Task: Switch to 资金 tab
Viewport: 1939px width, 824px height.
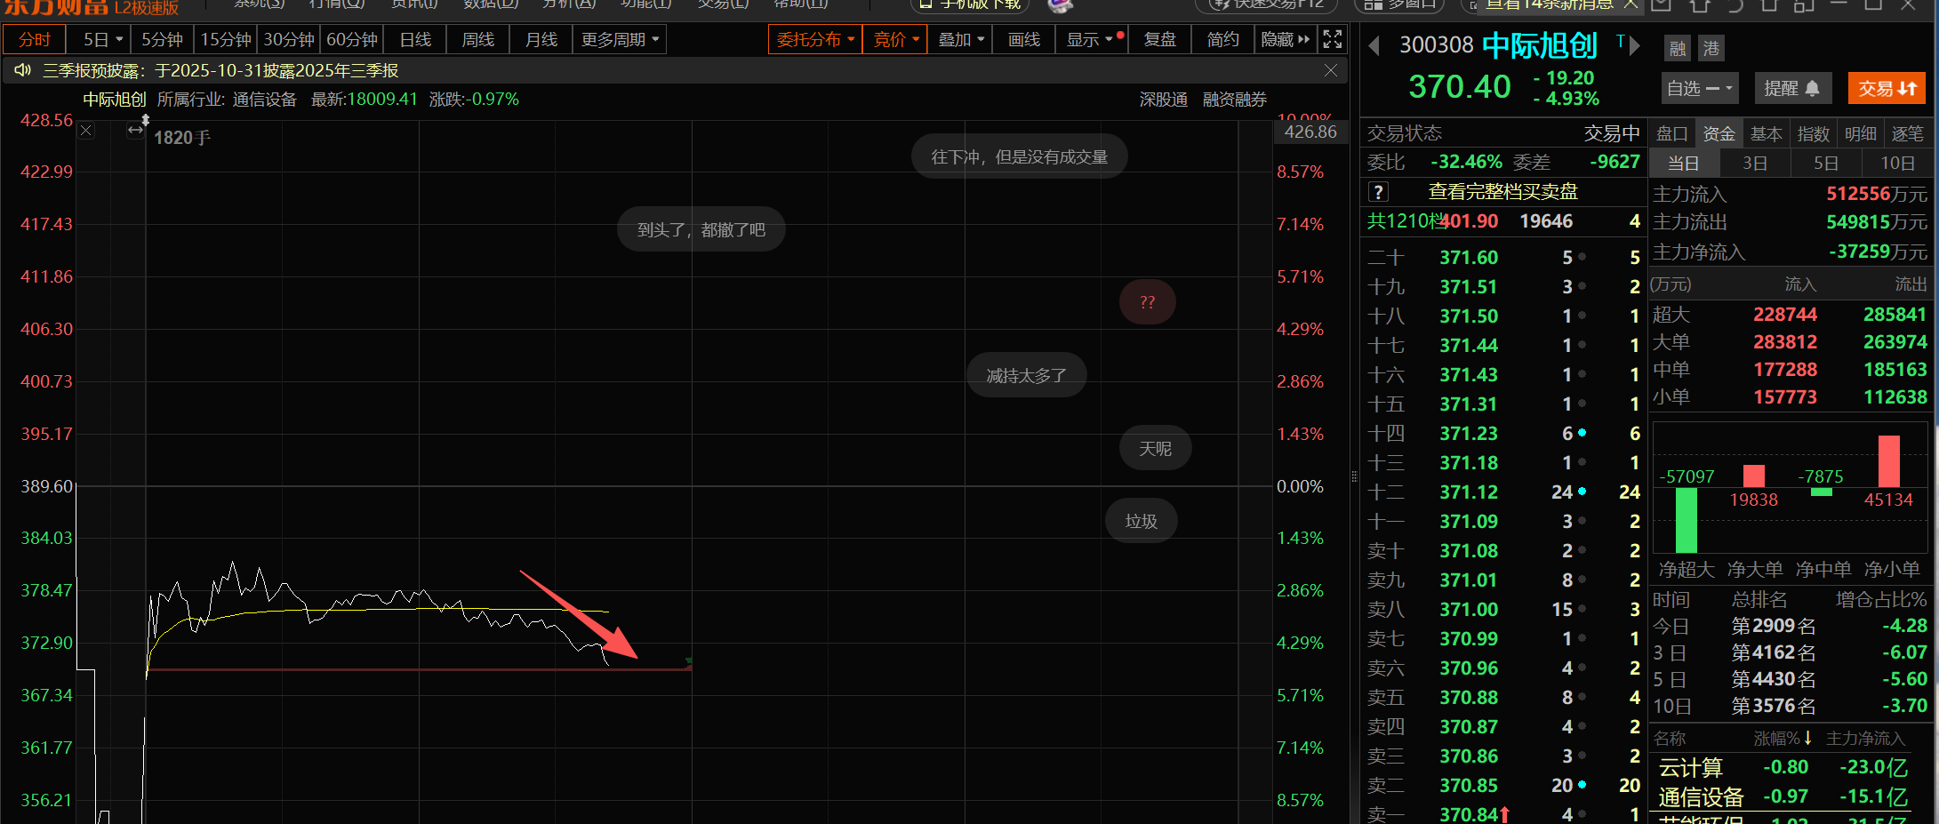Action: point(1719,133)
